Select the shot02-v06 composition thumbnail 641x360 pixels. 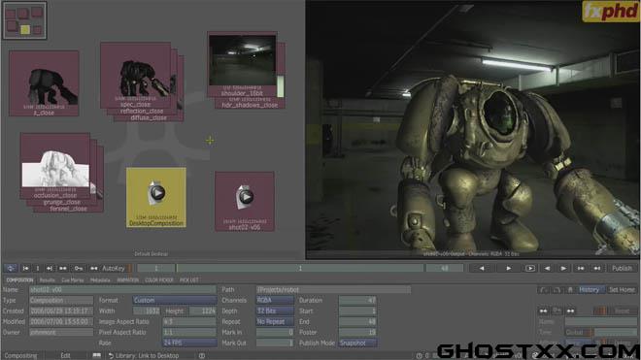pos(245,202)
